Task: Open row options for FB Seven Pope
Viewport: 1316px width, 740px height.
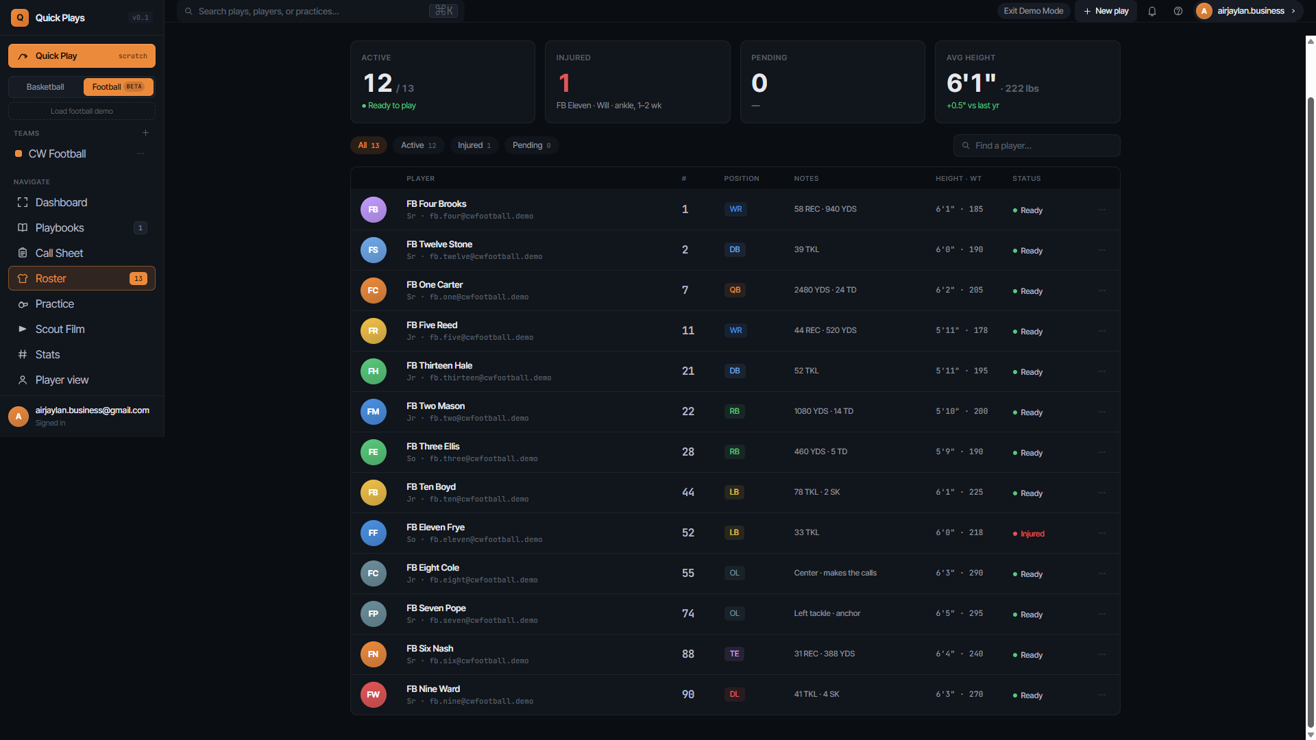Action: coord(1102,614)
